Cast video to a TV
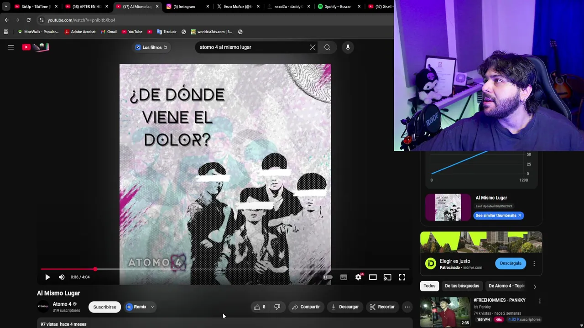 click(387, 277)
